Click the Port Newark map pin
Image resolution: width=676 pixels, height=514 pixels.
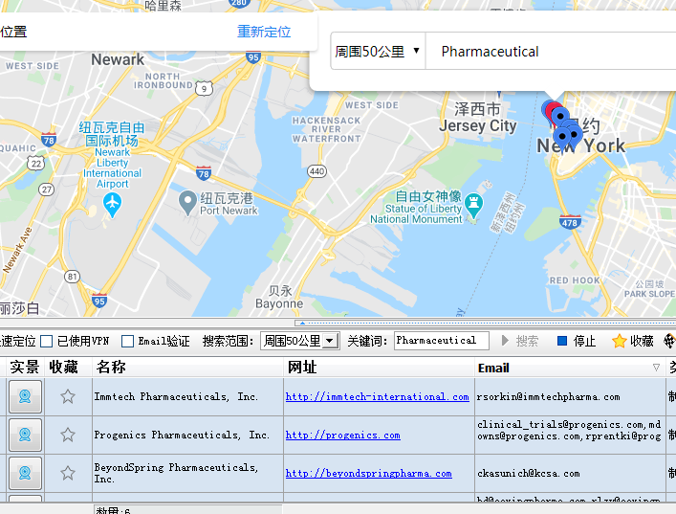187,203
